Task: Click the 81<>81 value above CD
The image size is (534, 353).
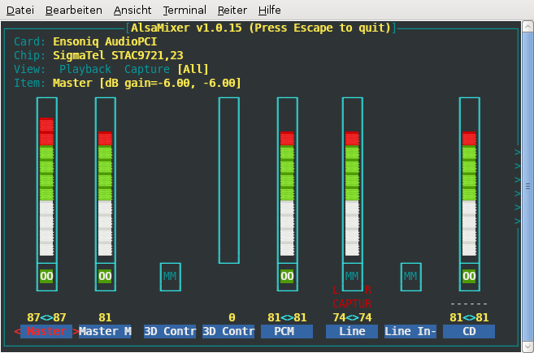Action: (469, 317)
